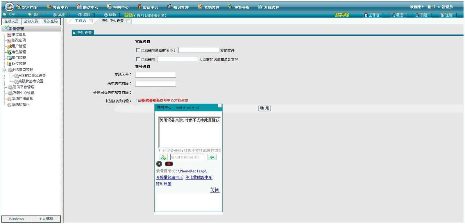
Task: Click the round logo at top left
Action: pos(9,7)
